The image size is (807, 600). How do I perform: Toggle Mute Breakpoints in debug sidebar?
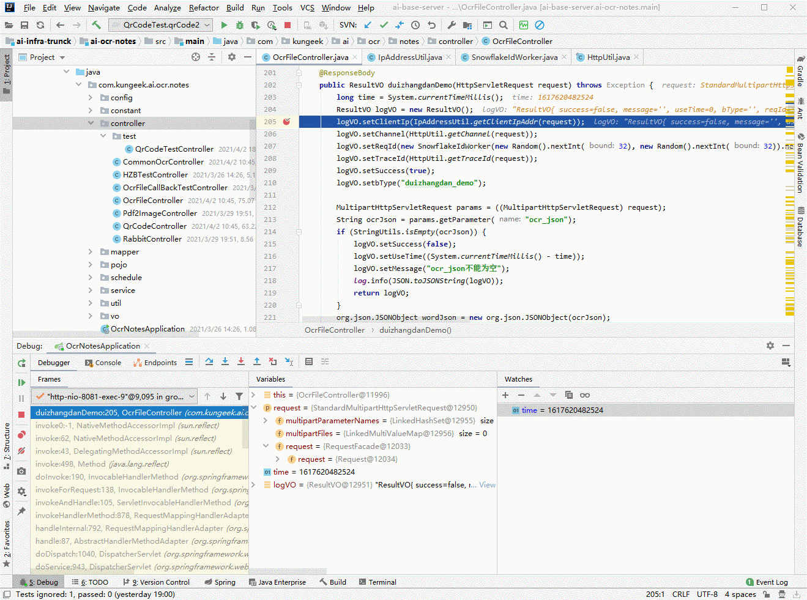pos(21,451)
